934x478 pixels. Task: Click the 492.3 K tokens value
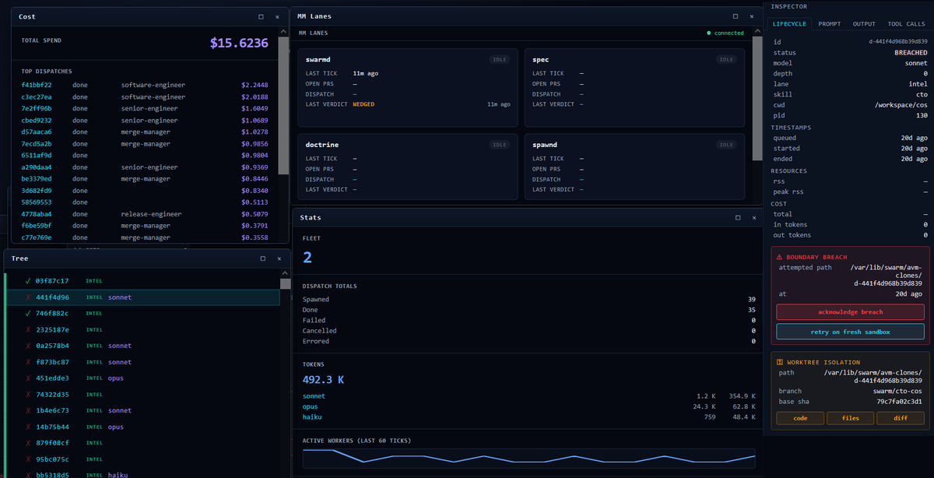point(324,380)
